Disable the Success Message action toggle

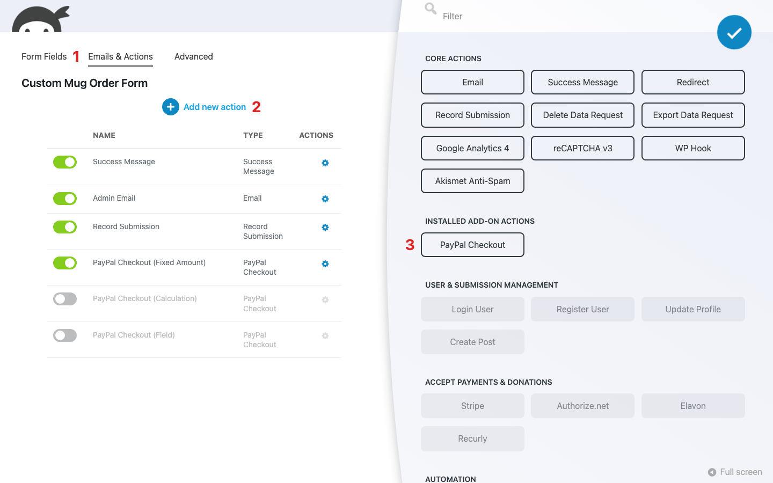[65, 162]
